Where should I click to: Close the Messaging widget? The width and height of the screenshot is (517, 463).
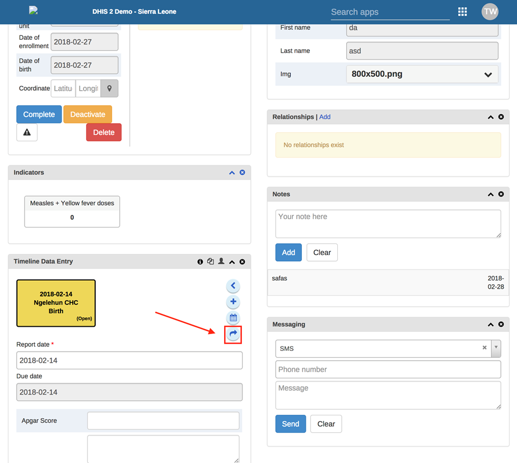tap(501, 325)
